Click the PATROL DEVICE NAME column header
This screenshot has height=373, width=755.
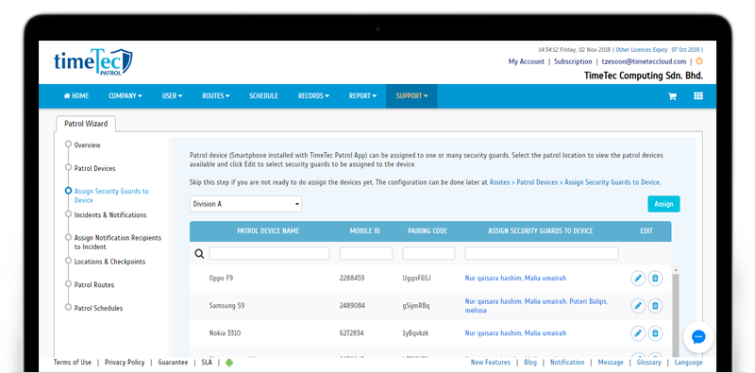(x=268, y=230)
